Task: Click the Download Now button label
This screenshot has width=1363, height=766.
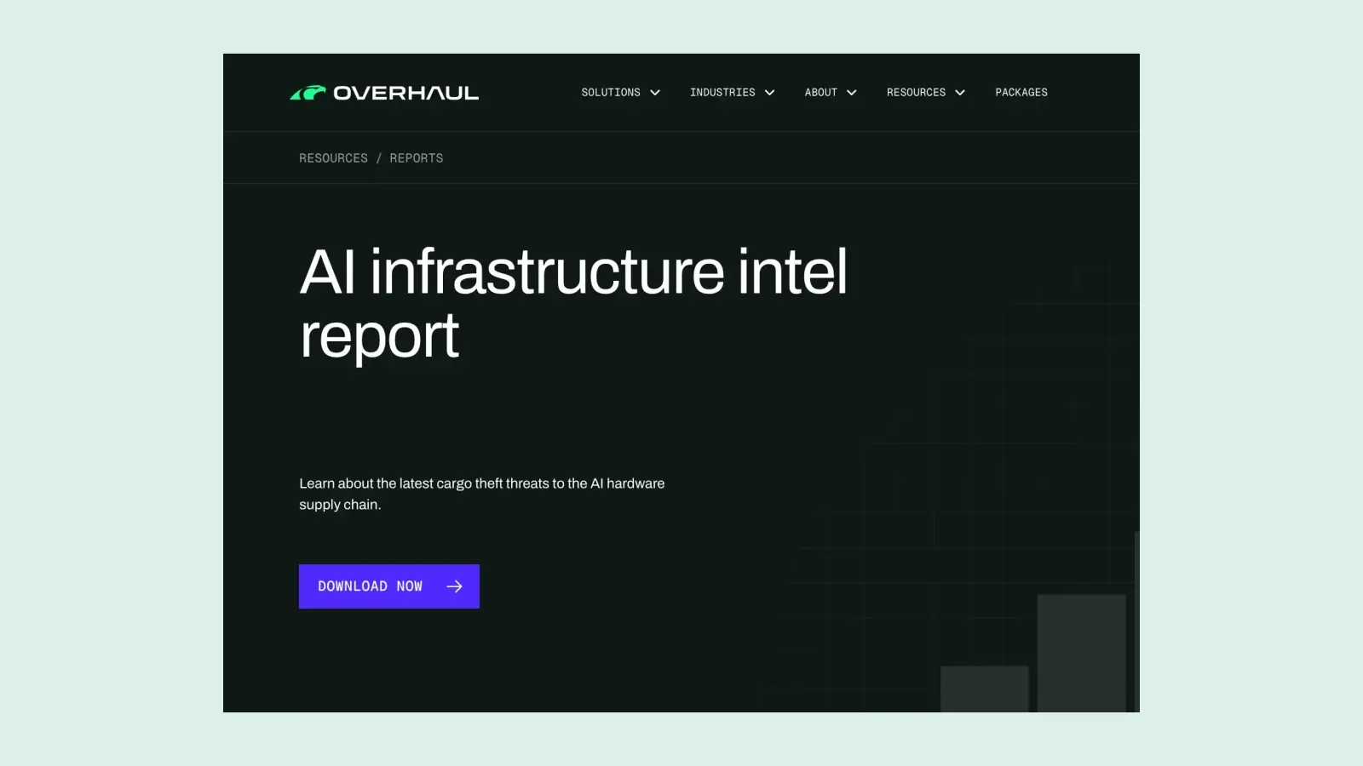Action: [x=371, y=586]
